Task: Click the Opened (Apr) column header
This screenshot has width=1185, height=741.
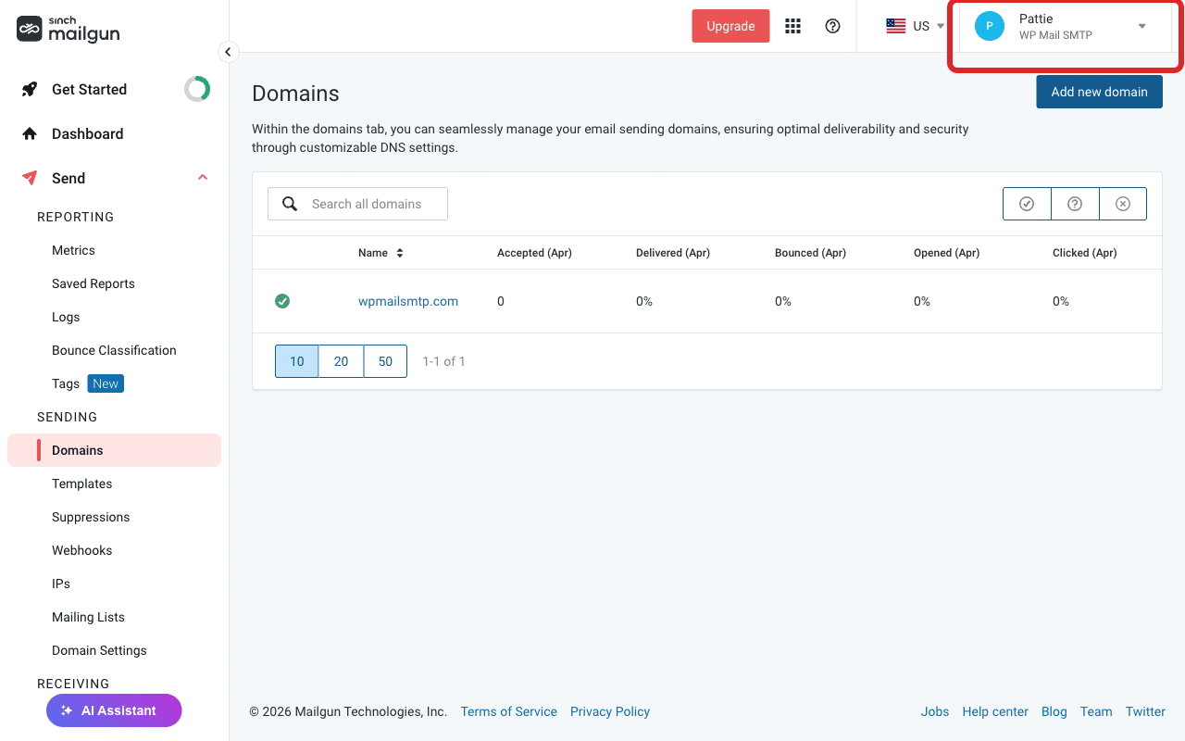Action: click(x=946, y=253)
